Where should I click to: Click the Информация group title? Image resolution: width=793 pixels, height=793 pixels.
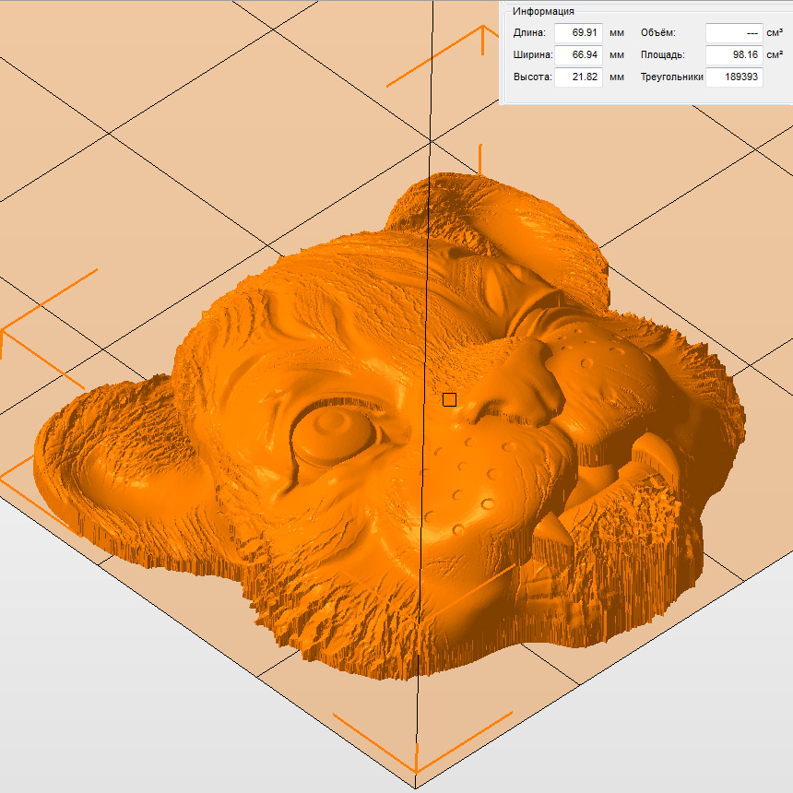544,11
